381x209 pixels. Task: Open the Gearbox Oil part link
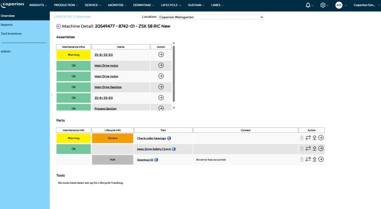pyautogui.click(x=145, y=160)
